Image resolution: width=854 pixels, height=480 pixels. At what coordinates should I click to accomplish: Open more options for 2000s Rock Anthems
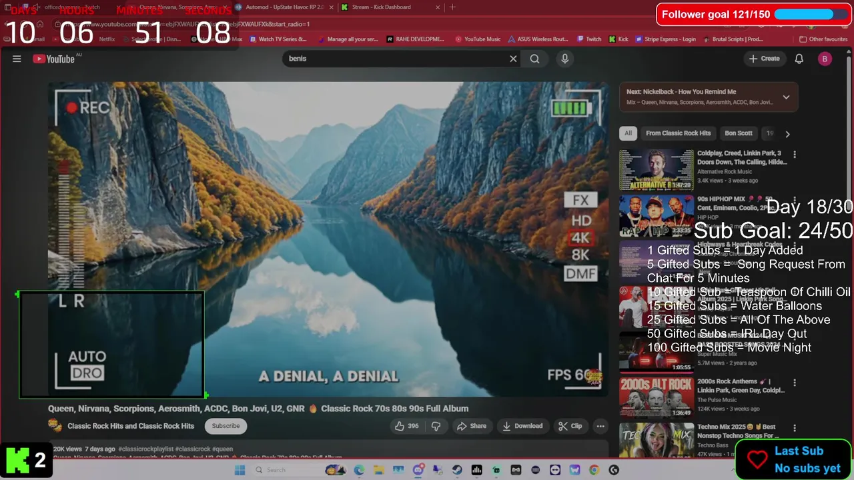(x=794, y=383)
